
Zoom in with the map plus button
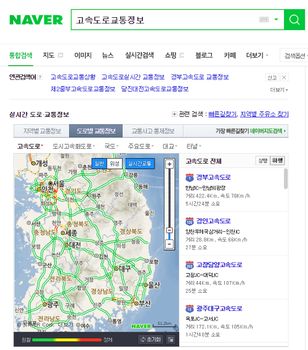pos(169,164)
